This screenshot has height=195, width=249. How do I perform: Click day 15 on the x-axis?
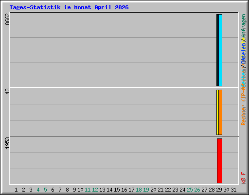tap(117, 190)
